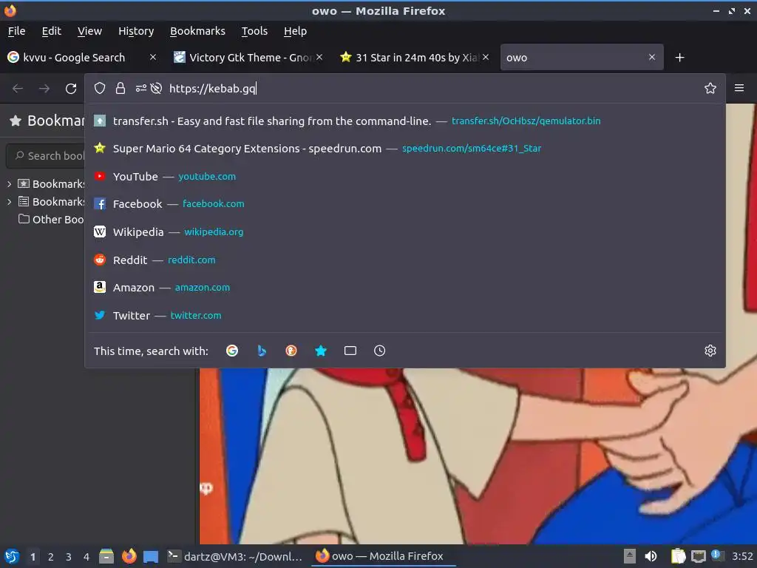This screenshot has height=568, width=757.
Task: Search history with the clock icon
Action: (380, 351)
